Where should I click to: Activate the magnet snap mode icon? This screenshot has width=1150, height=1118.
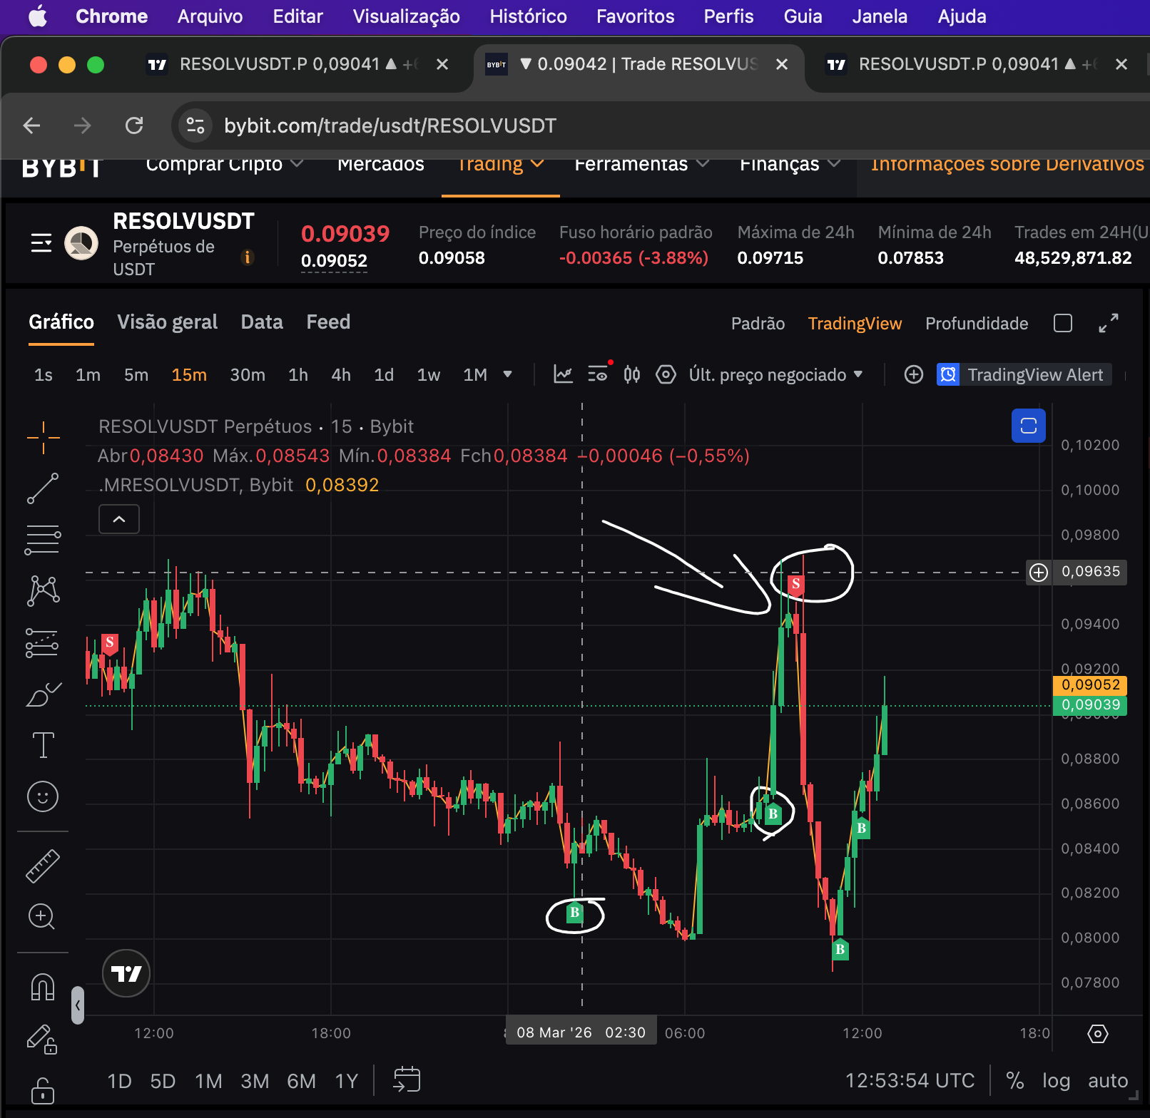pyautogui.click(x=43, y=988)
